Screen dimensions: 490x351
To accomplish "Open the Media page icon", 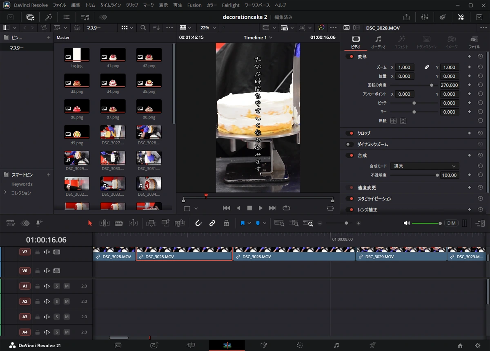I will (118, 345).
